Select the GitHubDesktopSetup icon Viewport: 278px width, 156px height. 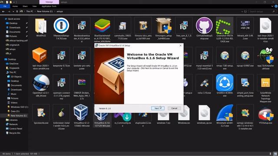click(204, 26)
